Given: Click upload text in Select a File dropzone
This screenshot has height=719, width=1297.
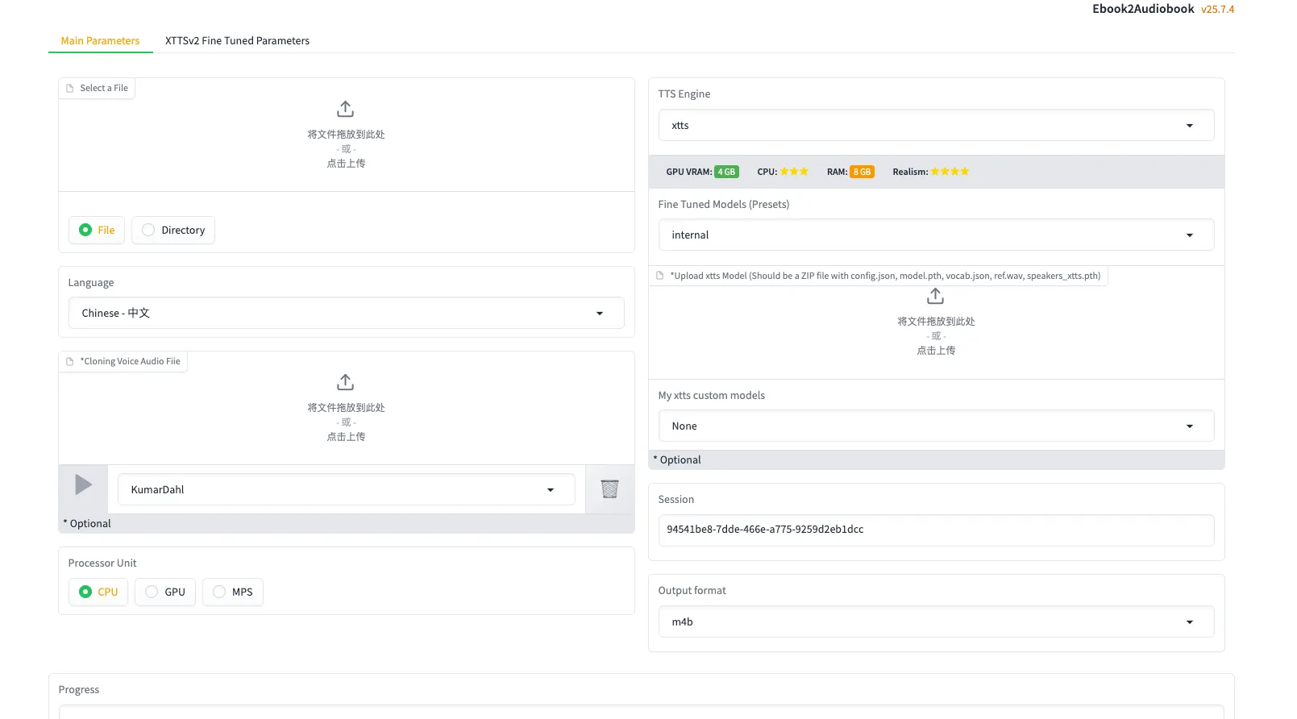Looking at the screenshot, I should pyautogui.click(x=346, y=163).
